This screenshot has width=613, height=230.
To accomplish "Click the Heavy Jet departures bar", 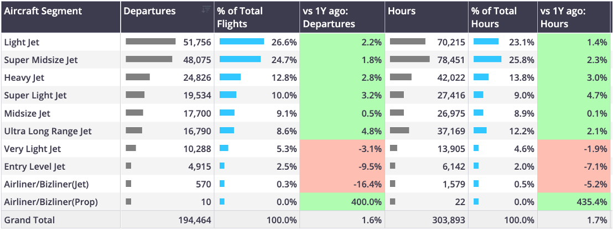I will (x=138, y=77).
